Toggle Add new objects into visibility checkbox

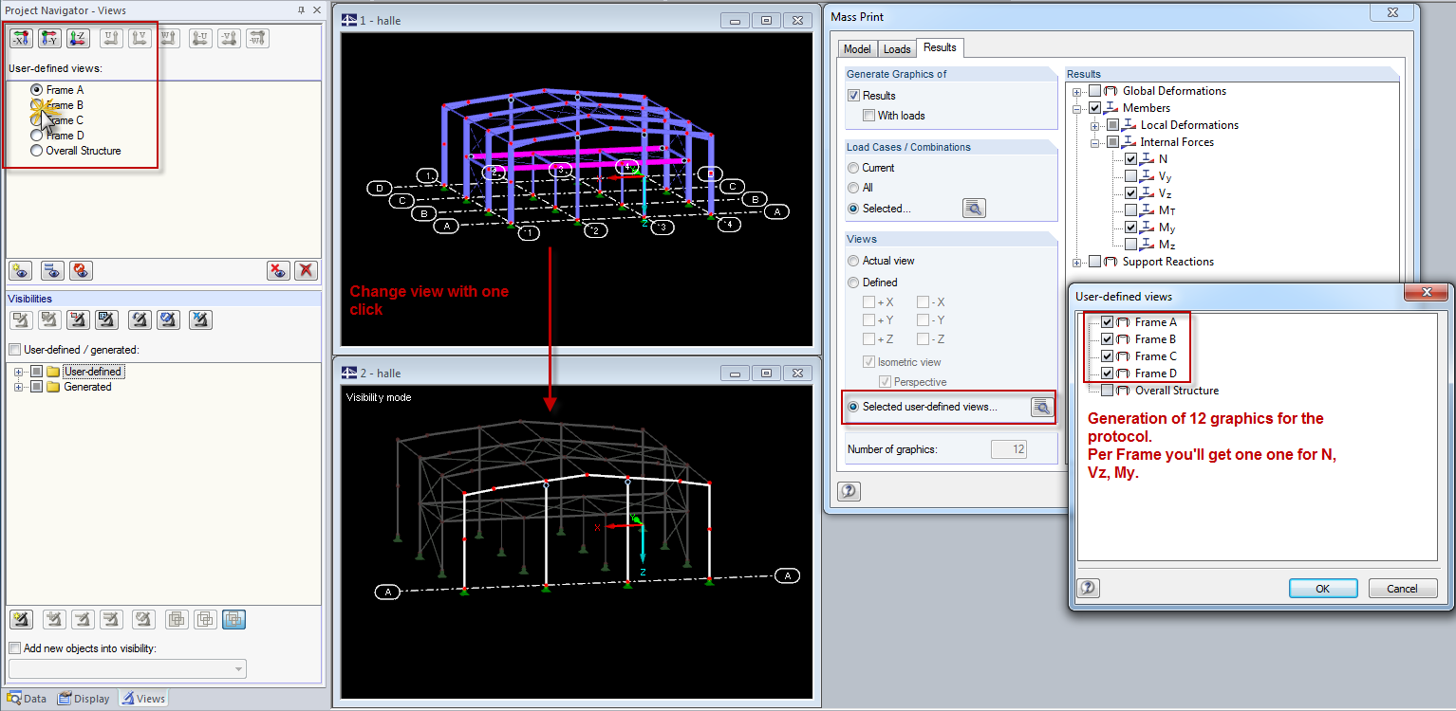[14, 648]
